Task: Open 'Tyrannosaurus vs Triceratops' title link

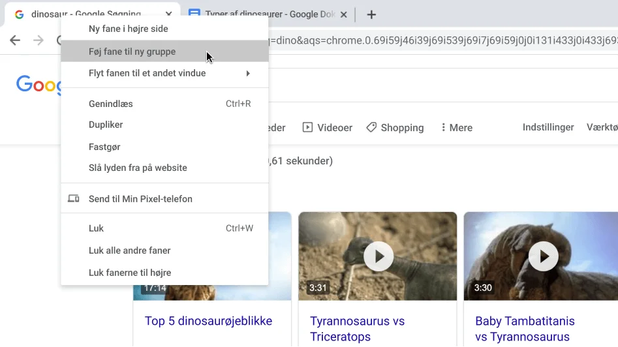Action: (357, 329)
